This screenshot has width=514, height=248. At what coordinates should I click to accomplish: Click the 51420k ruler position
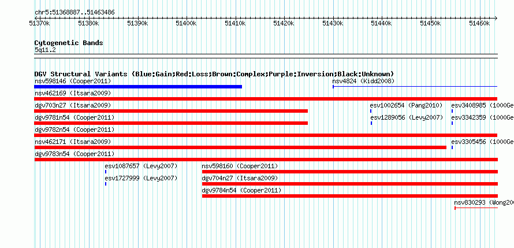click(284, 23)
